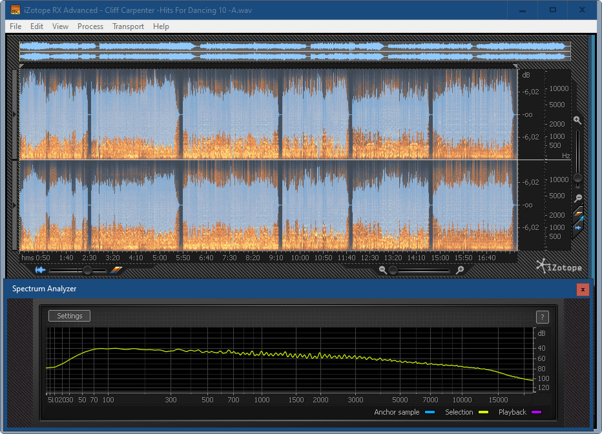Open Spectrum Analyzer Settings
This screenshot has height=434, width=602.
tap(69, 316)
